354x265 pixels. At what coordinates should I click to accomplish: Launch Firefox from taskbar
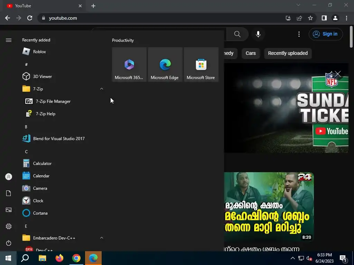point(59,258)
